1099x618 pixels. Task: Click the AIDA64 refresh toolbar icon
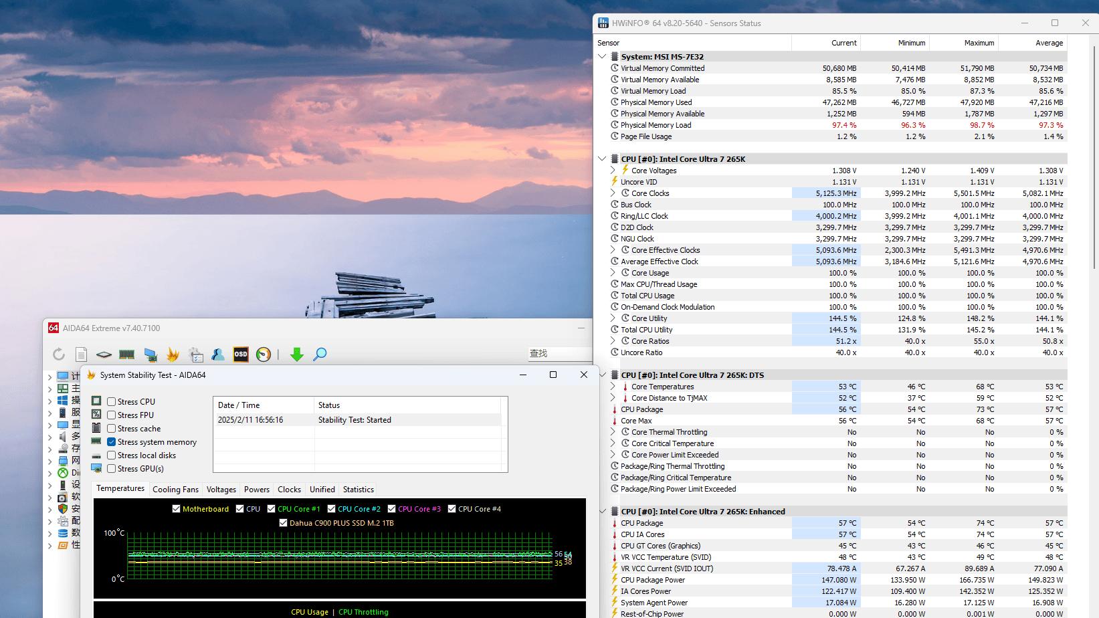click(x=59, y=354)
